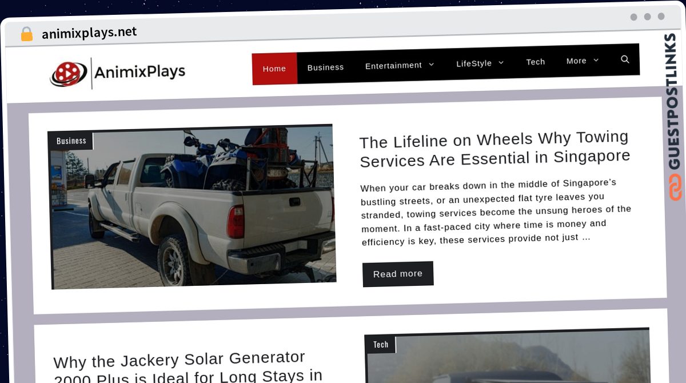Click the padlock icon beside the URL
686x383 pixels.
(26, 34)
